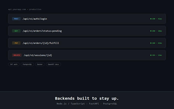This screenshot has width=174, height=109.
Task: Select the Docker tag pill
Action: [40, 64]
